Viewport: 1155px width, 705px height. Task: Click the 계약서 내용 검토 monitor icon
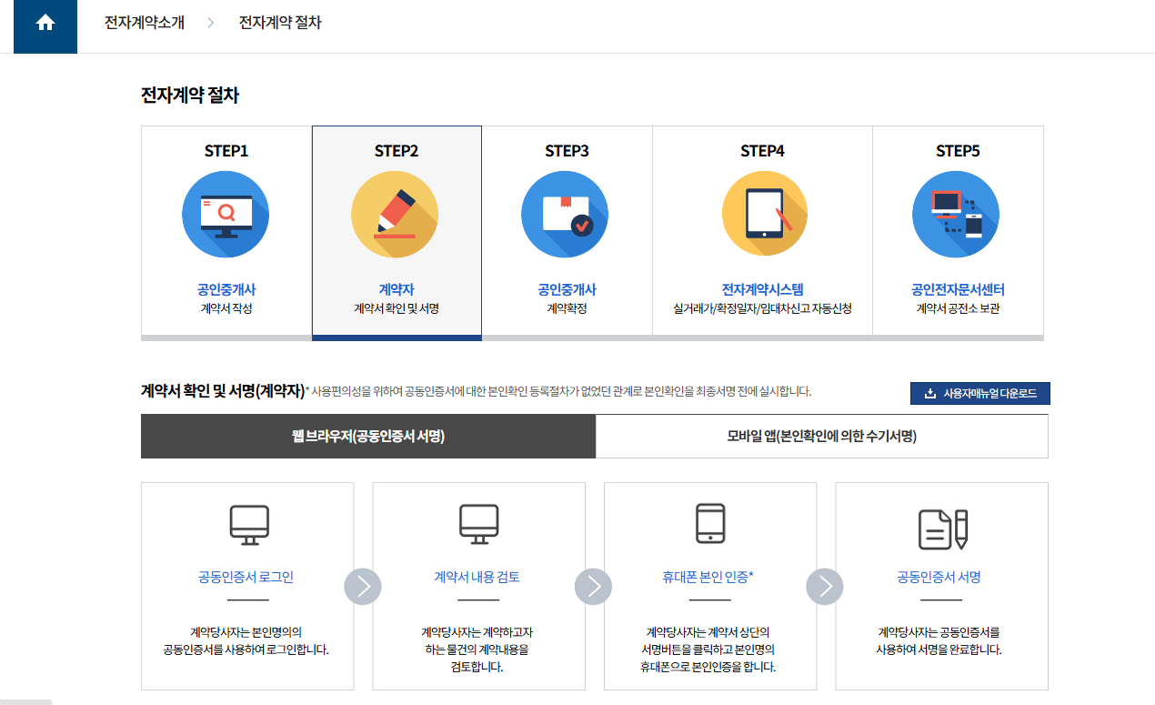(x=478, y=526)
